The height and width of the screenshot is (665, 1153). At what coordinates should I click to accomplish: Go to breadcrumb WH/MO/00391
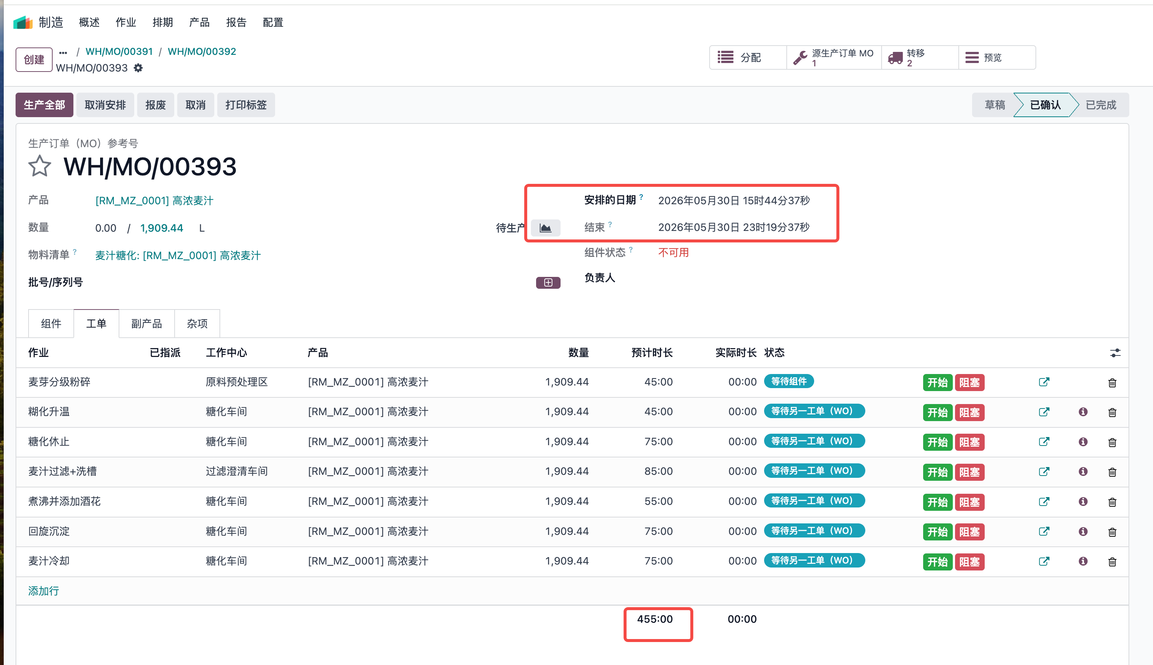point(119,52)
